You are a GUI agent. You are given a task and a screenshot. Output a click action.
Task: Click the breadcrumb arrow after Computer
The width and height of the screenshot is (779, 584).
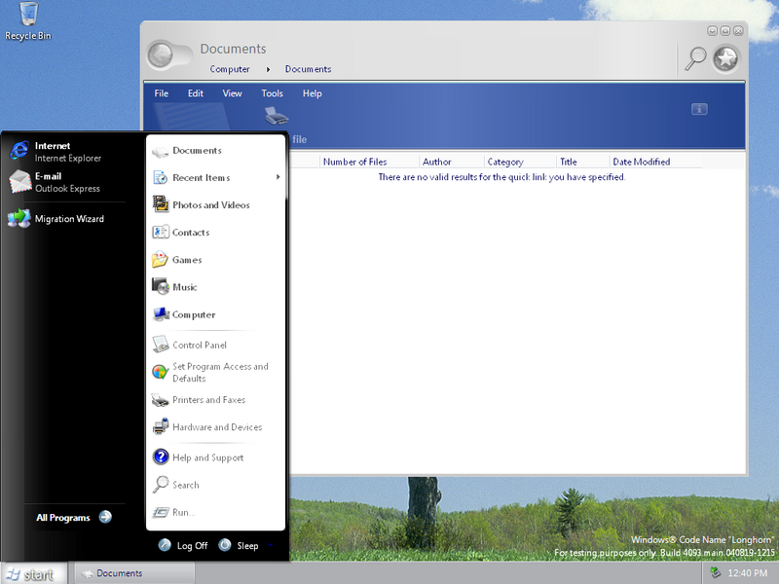click(x=270, y=69)
